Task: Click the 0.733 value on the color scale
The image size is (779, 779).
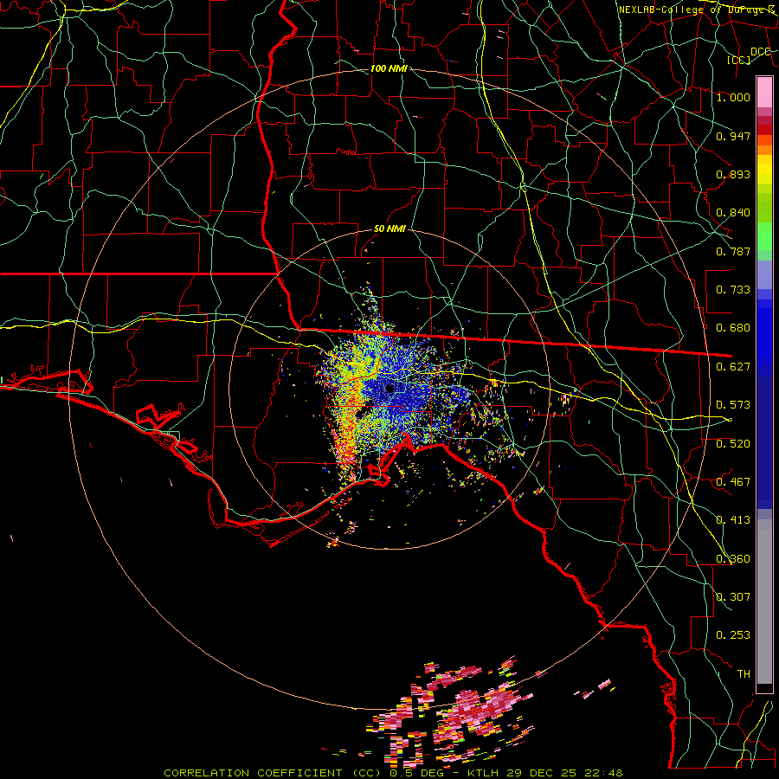Action: [733, 290]
